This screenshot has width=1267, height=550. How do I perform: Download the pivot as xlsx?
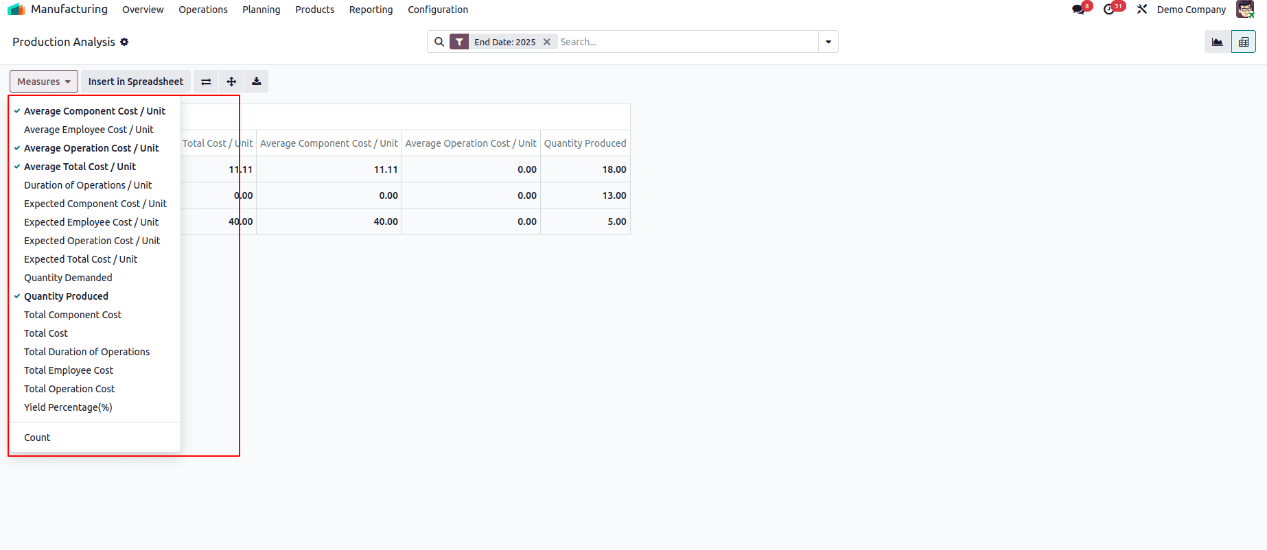[256, 82]
